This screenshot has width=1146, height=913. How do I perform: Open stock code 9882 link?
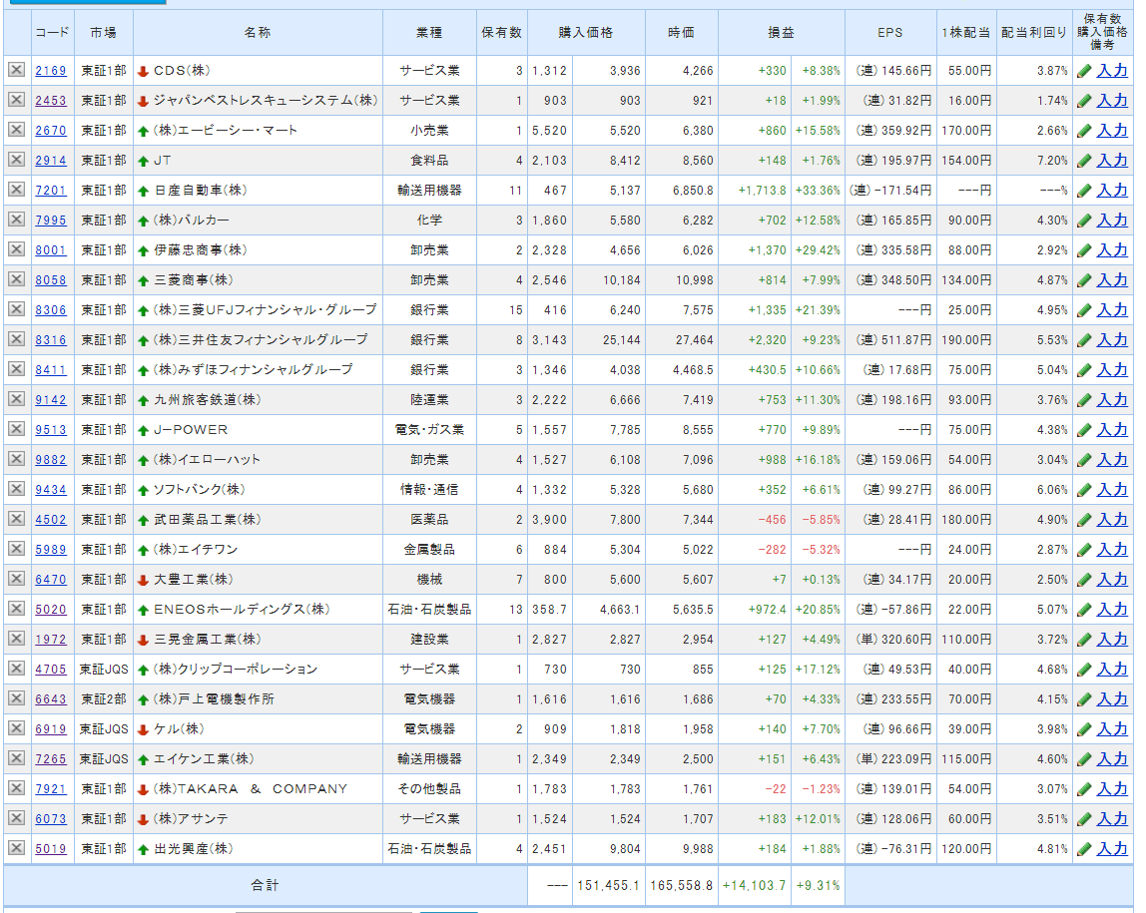(x=51, y=460)
